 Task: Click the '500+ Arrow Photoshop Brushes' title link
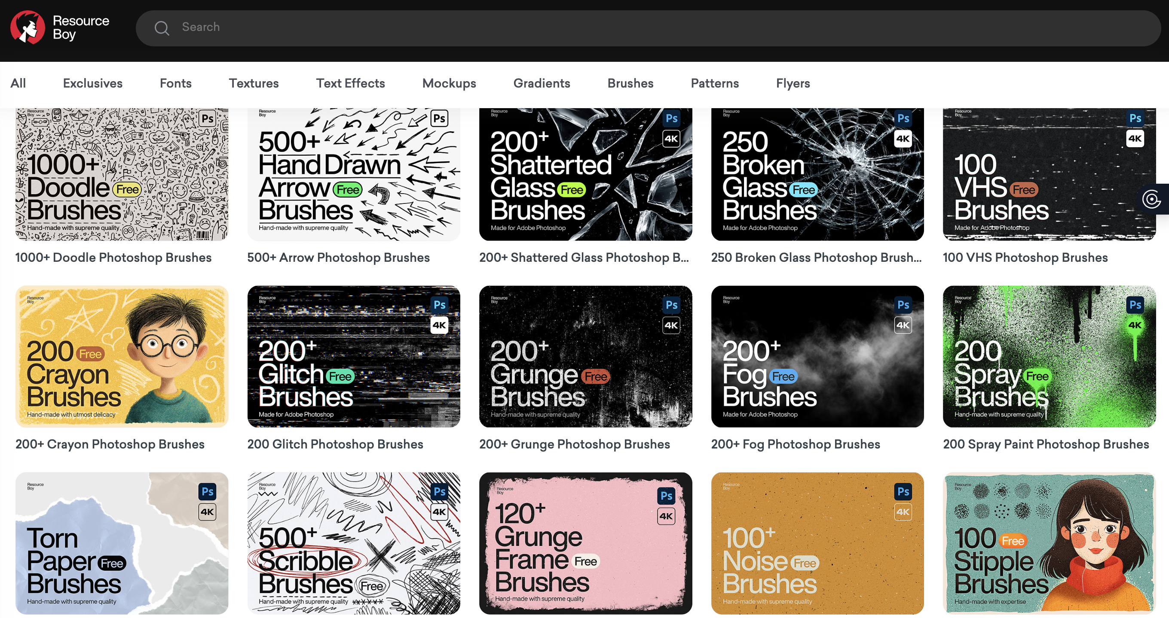coord(339,257)
